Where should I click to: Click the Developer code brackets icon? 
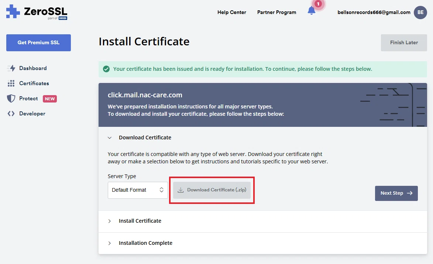11,114
